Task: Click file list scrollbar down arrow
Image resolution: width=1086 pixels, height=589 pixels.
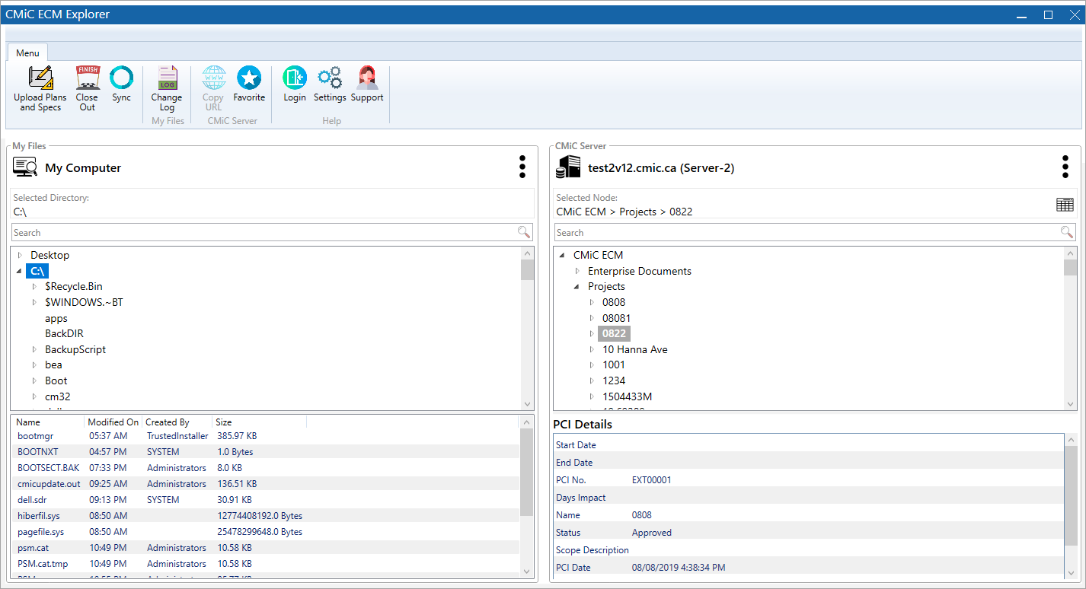Action: (x=527, y=571)
